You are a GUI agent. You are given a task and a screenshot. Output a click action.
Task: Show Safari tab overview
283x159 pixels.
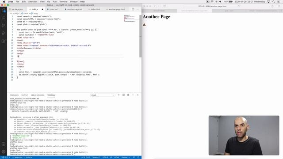coord(279,6)
